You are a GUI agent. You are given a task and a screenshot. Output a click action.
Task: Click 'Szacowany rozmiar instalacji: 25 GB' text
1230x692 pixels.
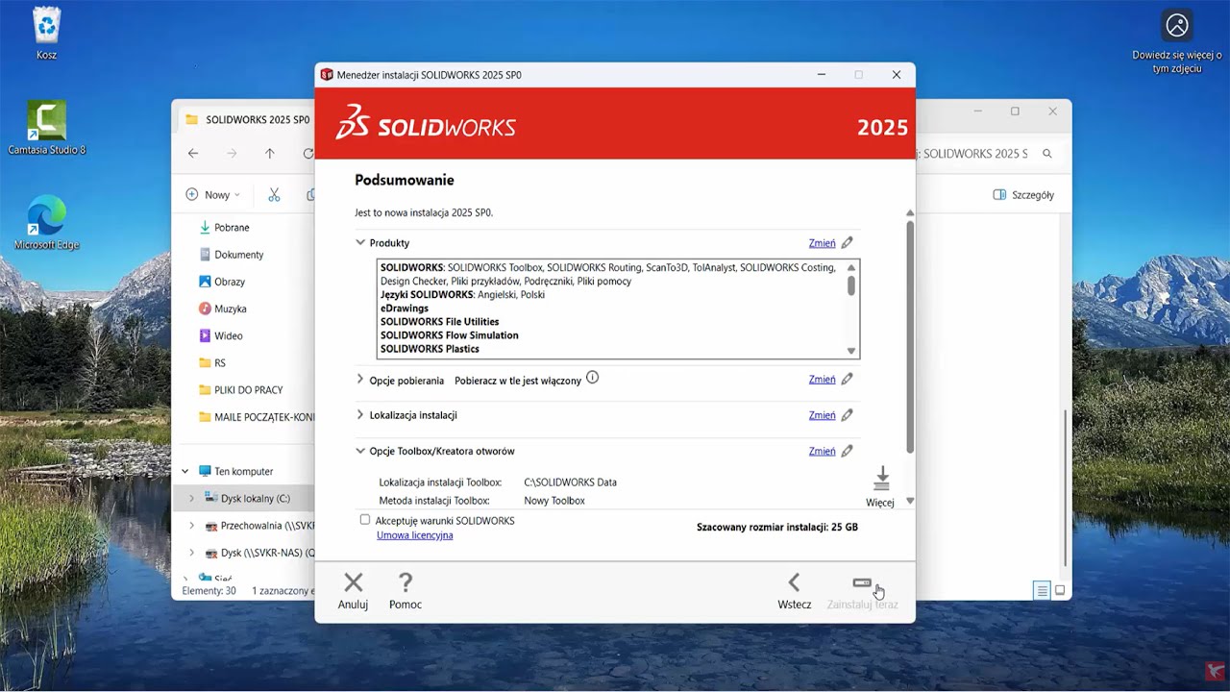coord(776,528)
